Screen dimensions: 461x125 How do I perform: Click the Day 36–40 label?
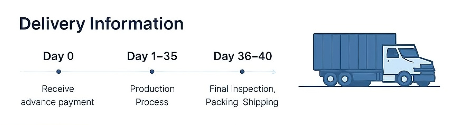click(x=243, y=56)
